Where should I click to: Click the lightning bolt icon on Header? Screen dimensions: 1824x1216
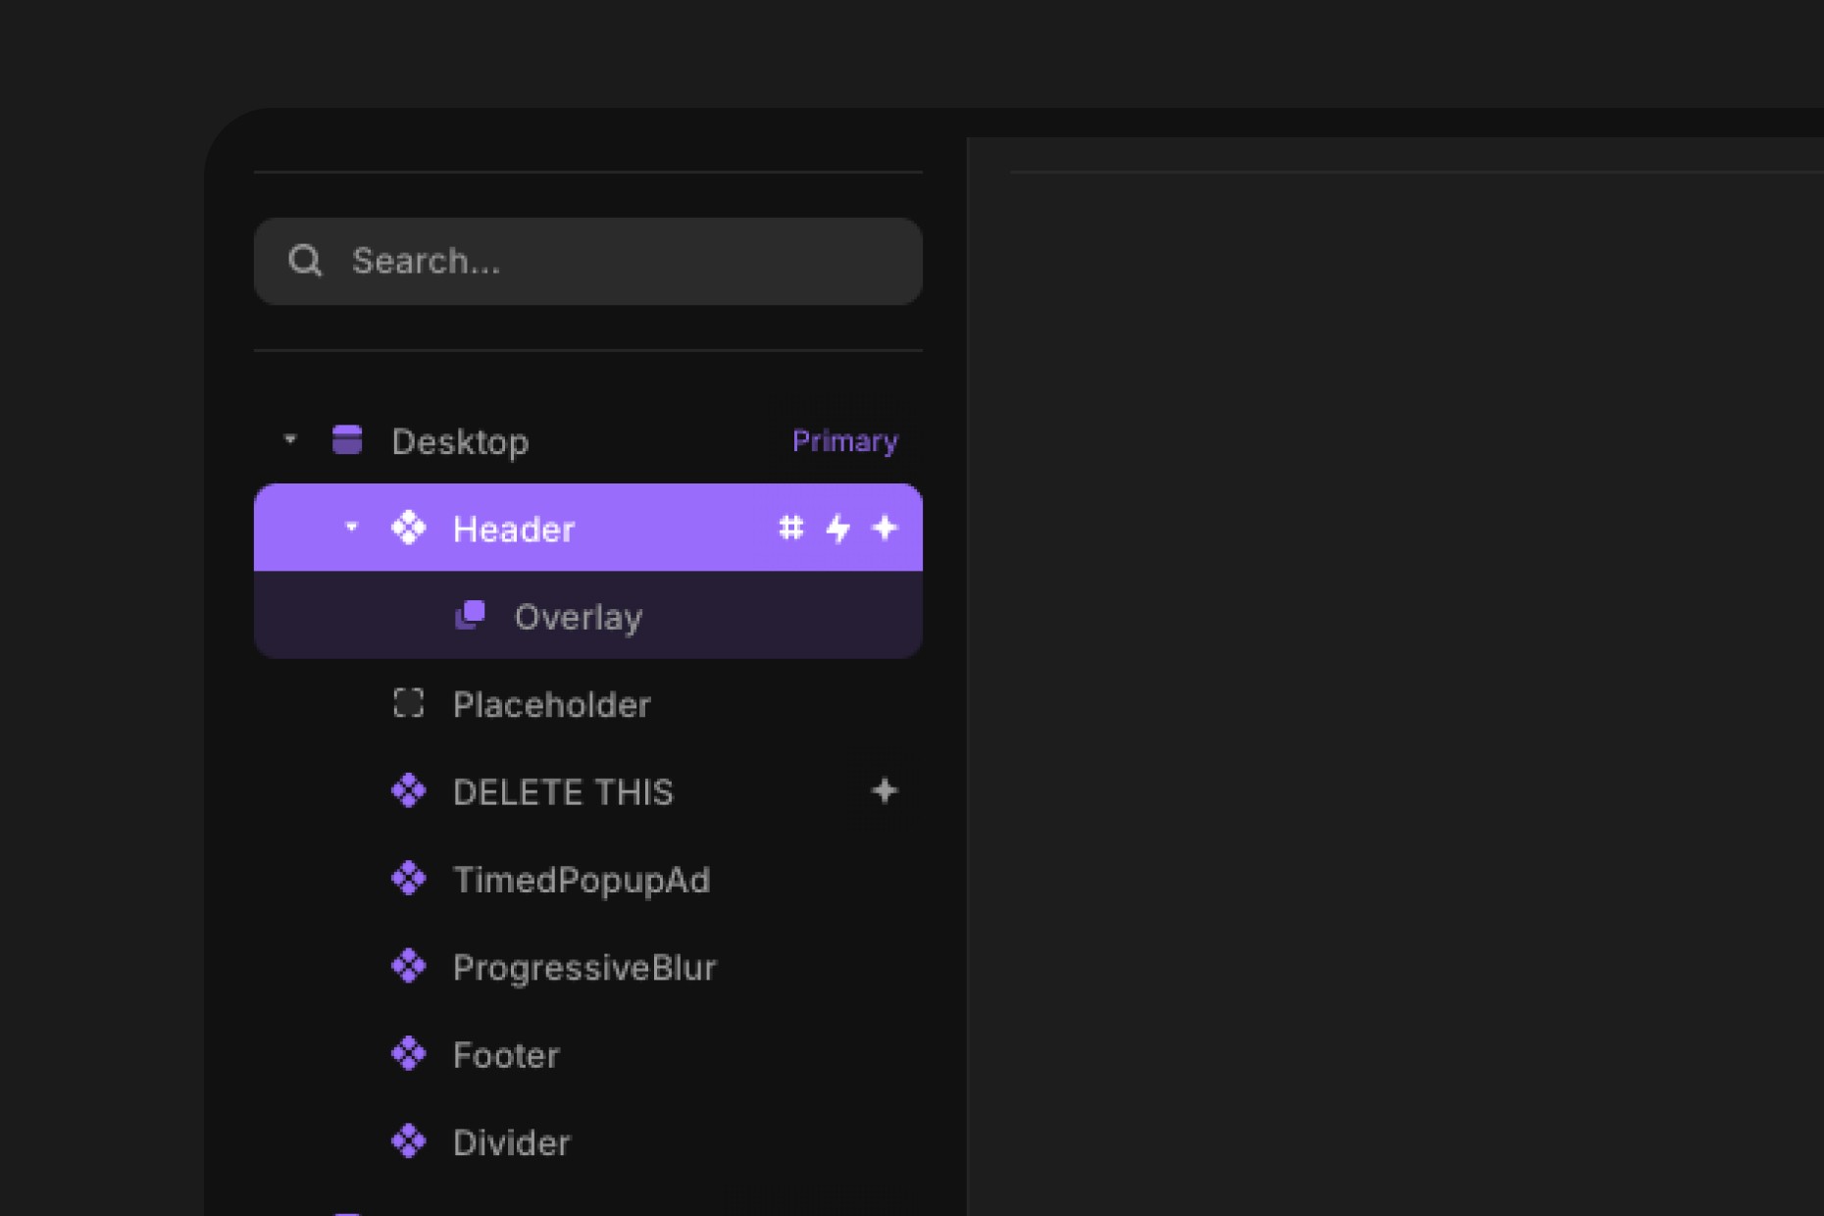pos(837,528)
